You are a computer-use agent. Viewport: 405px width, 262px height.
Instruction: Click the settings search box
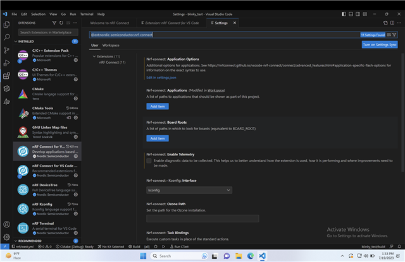(224, 35)
